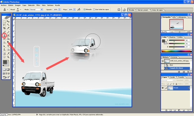Viewport: 194px width, 116px height.
Task: Open the Capas panel flyout menu
Action: coord(191,77)
